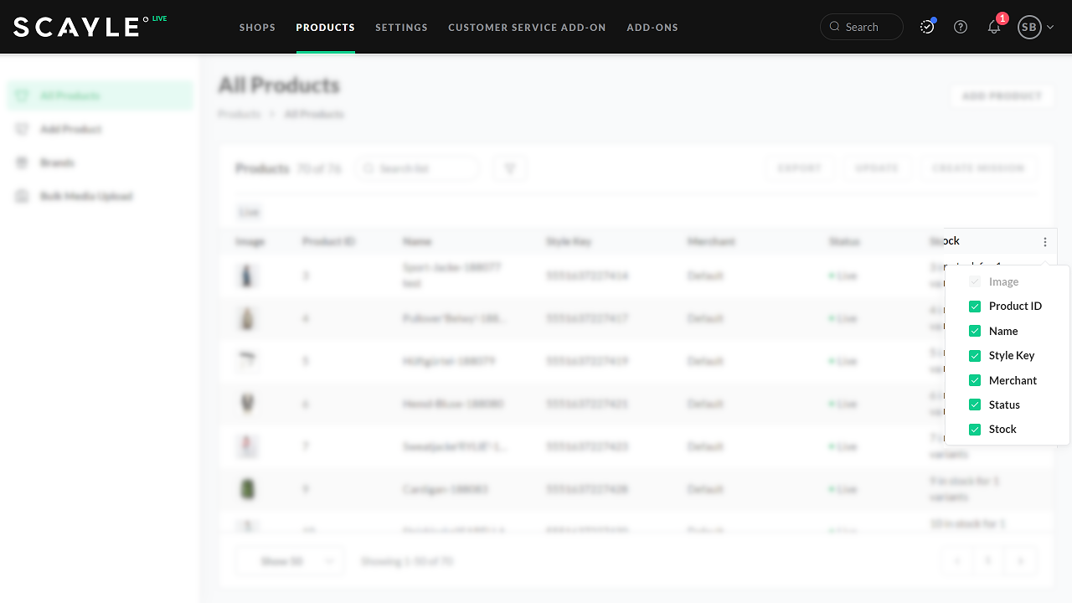Switch to the Settings menu

[x=401, y=28]
